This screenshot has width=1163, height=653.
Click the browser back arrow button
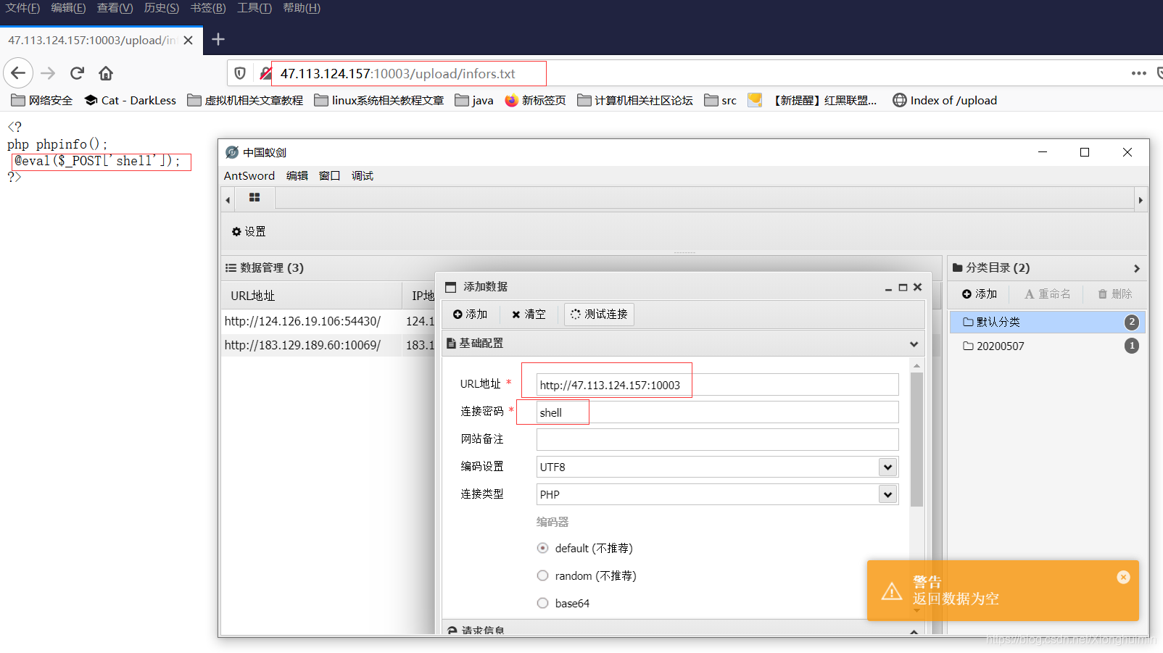[x=18, y=73]
